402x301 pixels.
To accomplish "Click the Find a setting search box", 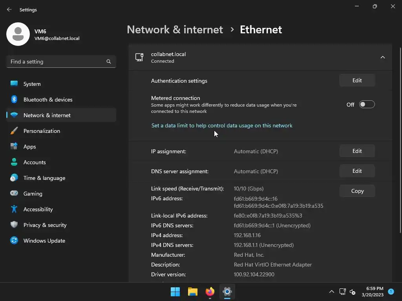I will point(57,62).
